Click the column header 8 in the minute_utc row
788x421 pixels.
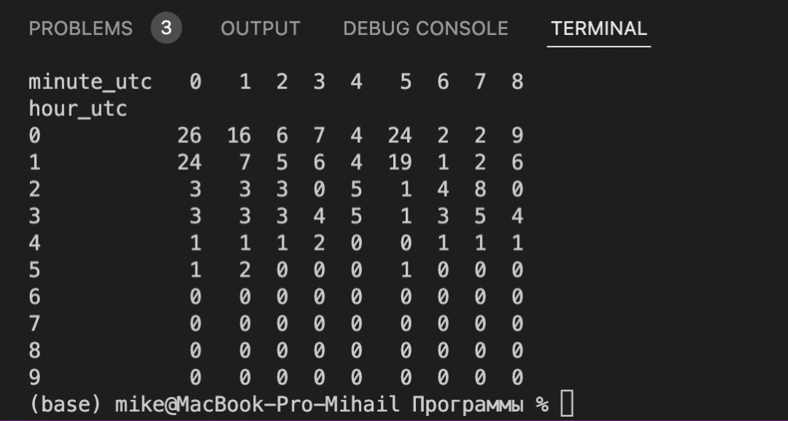[517, 82]
